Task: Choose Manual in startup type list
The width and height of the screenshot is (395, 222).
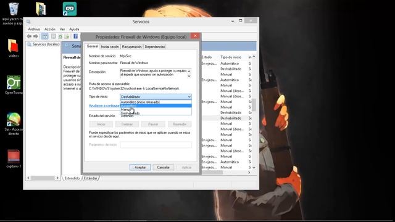Action: click(x=156, y=110)
